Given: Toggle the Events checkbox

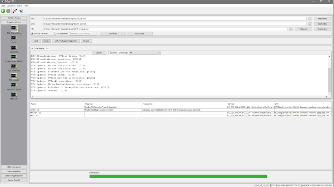Looking at the screenshot, I should pyautogui.click(x=109, y=53).
